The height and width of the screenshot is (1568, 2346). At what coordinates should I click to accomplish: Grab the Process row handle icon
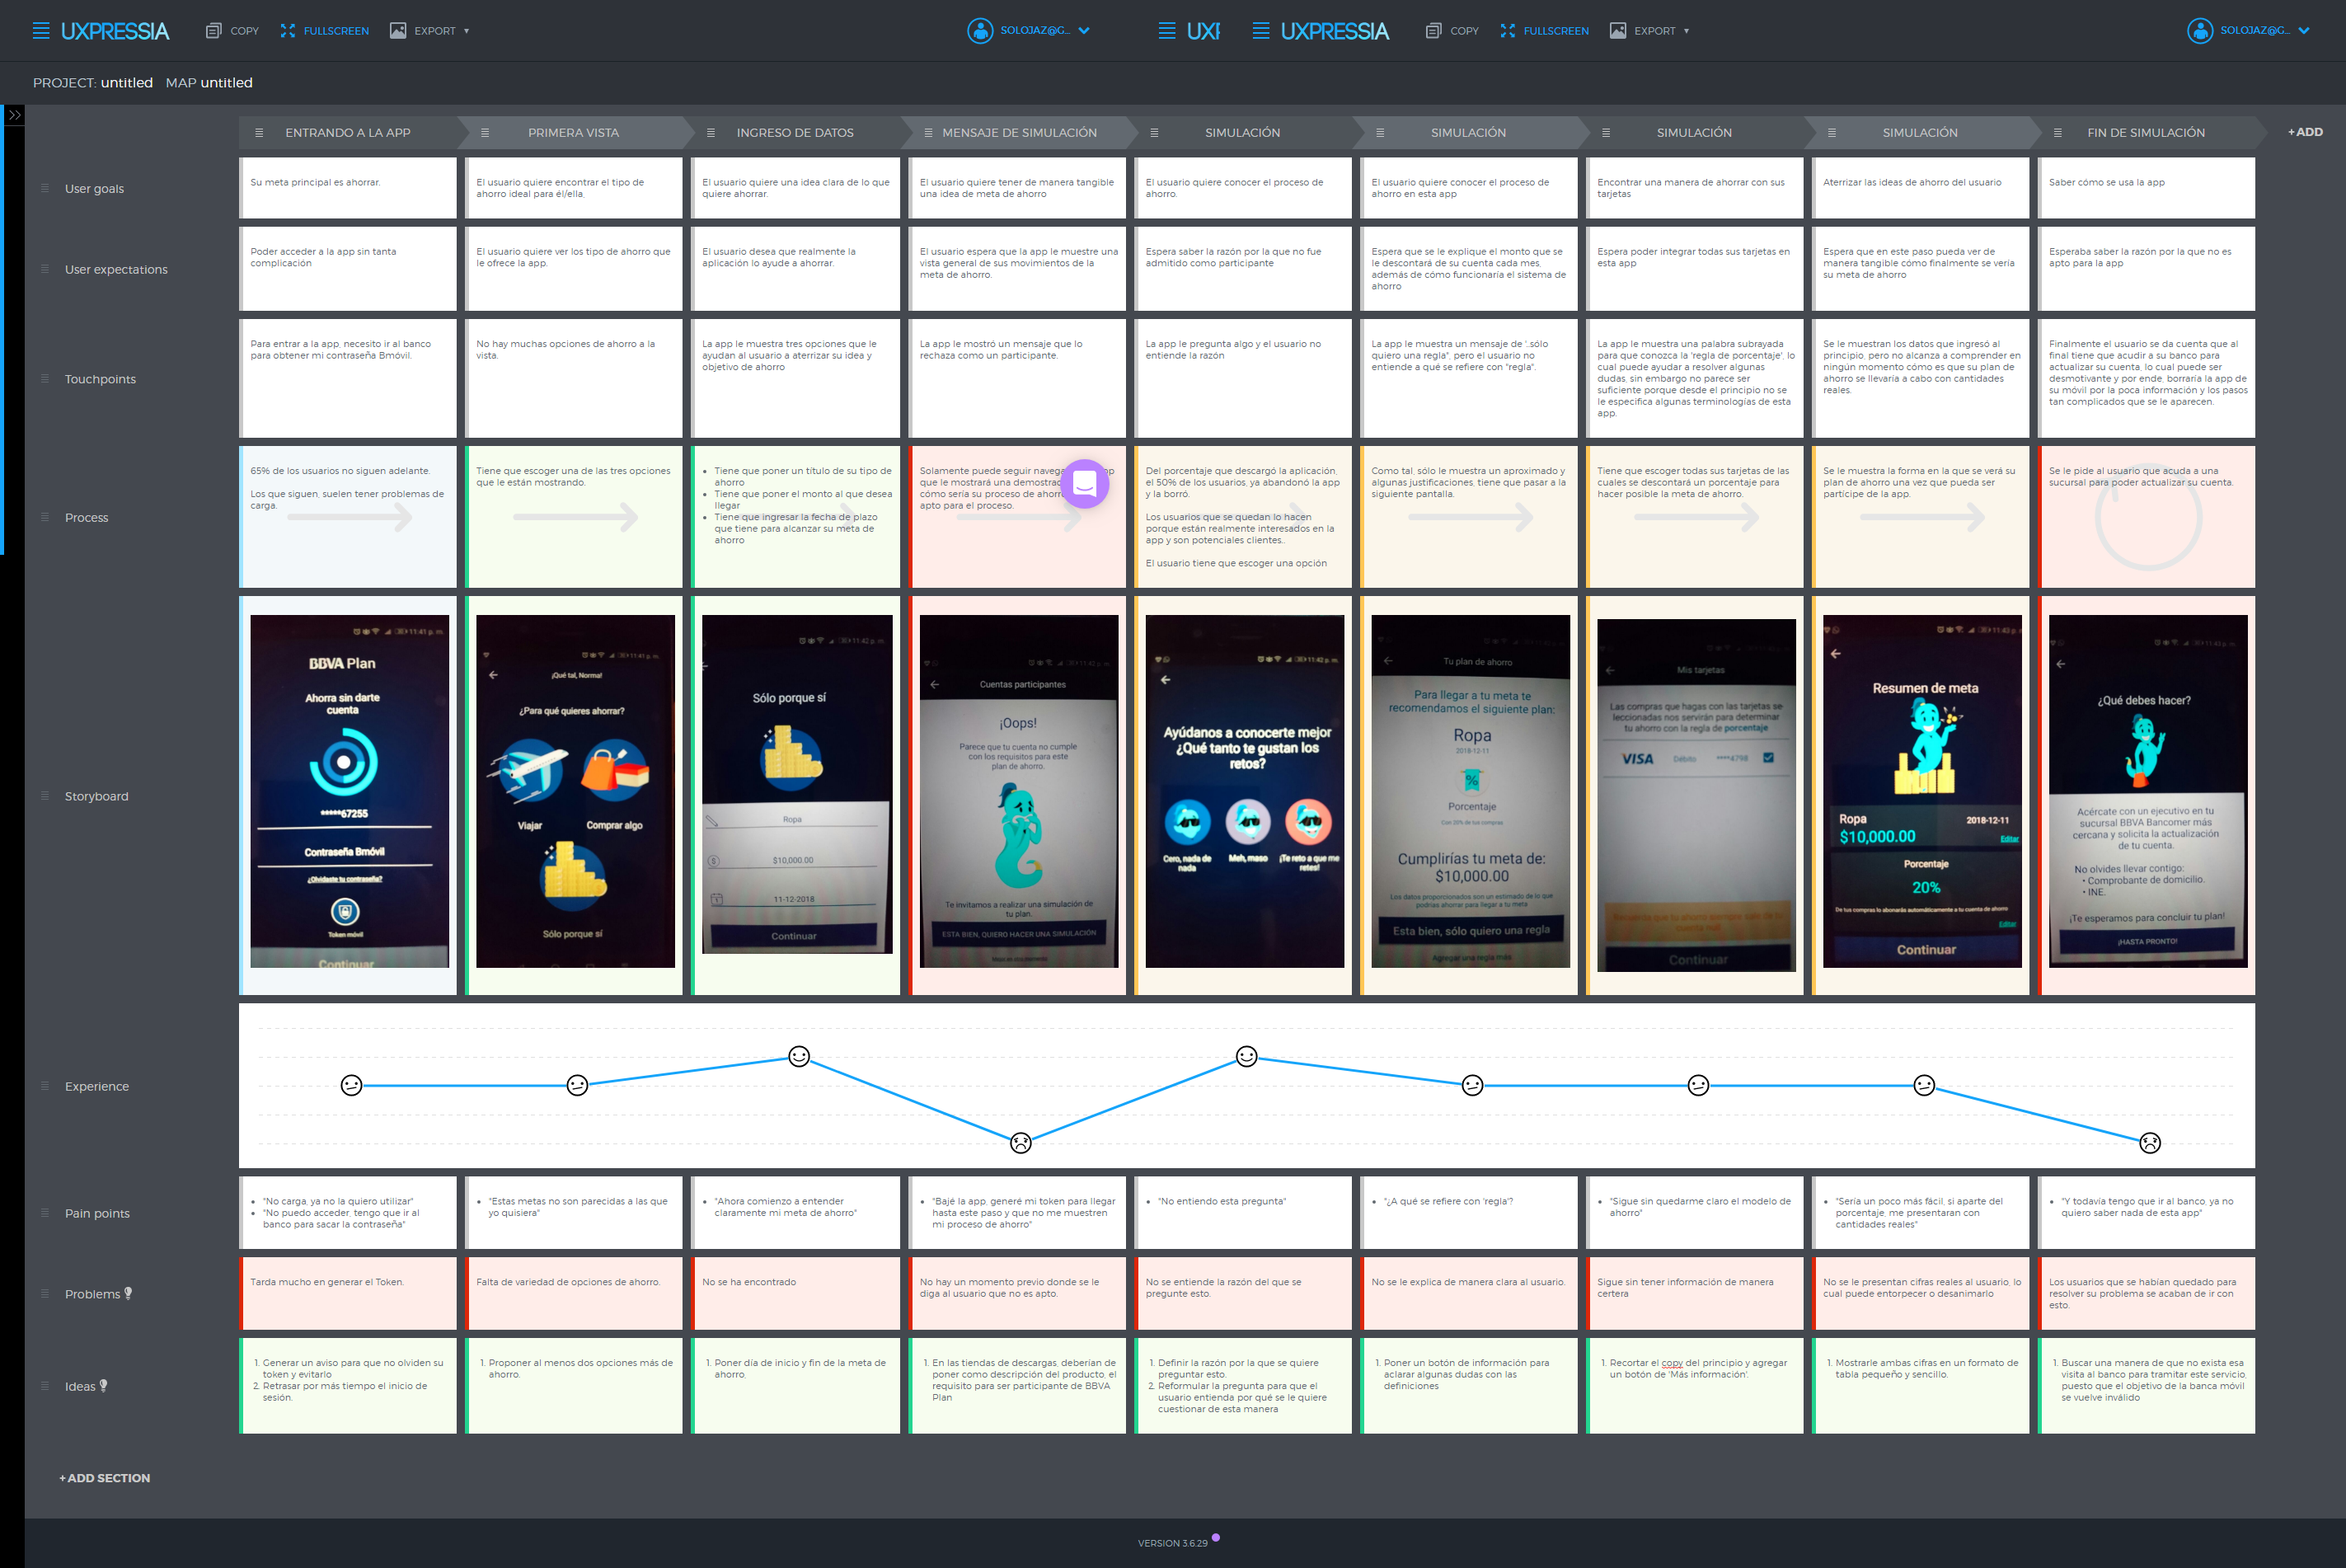tap(44, 517)
